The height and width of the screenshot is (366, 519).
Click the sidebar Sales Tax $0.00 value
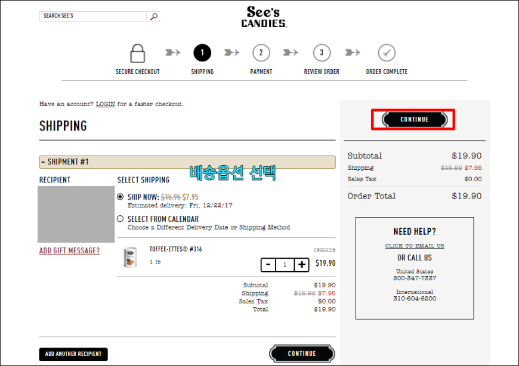tap(473, 179)
